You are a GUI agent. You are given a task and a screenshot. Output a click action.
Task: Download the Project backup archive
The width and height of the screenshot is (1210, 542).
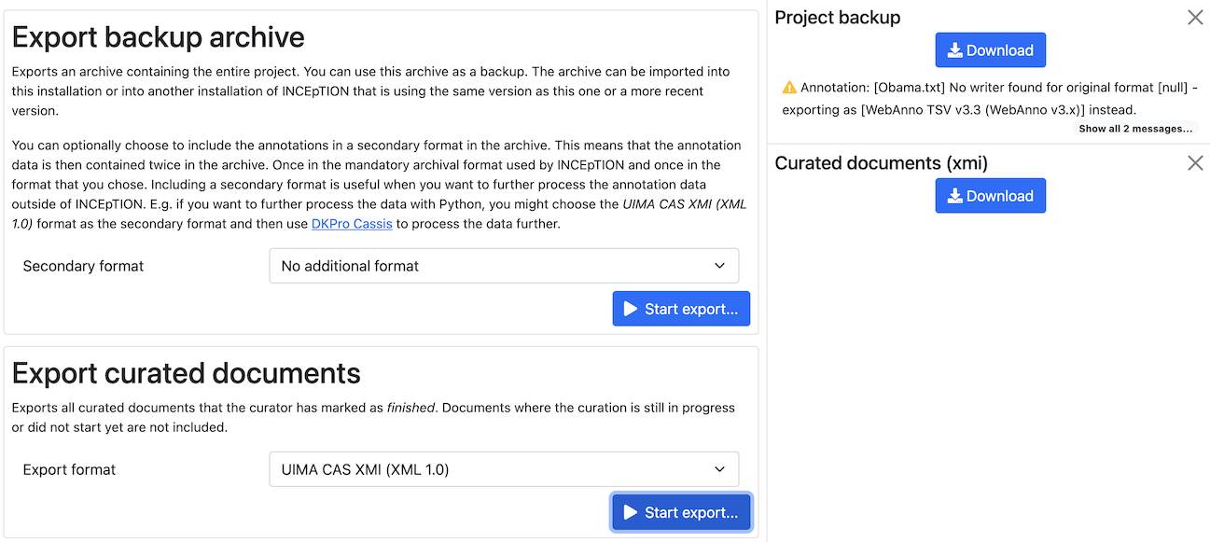pyautogui.click(x=990, y=49)
